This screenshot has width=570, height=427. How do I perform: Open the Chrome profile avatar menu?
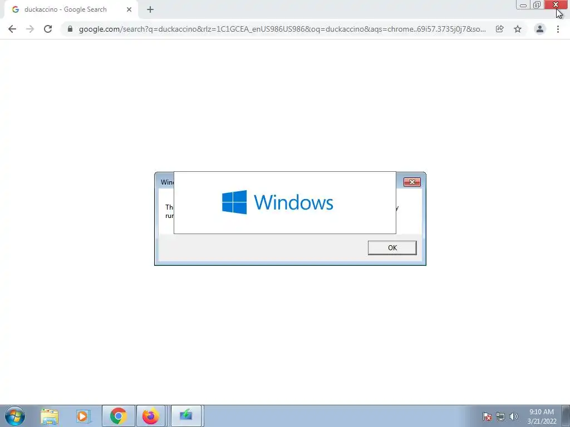[540, 29]
